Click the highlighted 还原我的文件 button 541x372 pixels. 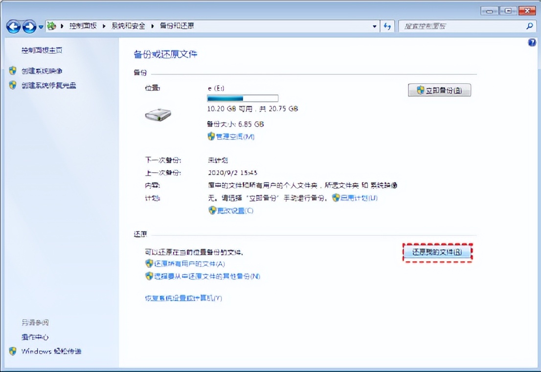point(437,252)
